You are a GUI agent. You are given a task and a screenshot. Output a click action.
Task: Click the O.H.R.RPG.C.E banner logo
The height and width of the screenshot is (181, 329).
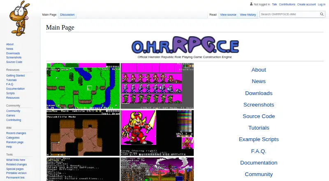[185, 45]
